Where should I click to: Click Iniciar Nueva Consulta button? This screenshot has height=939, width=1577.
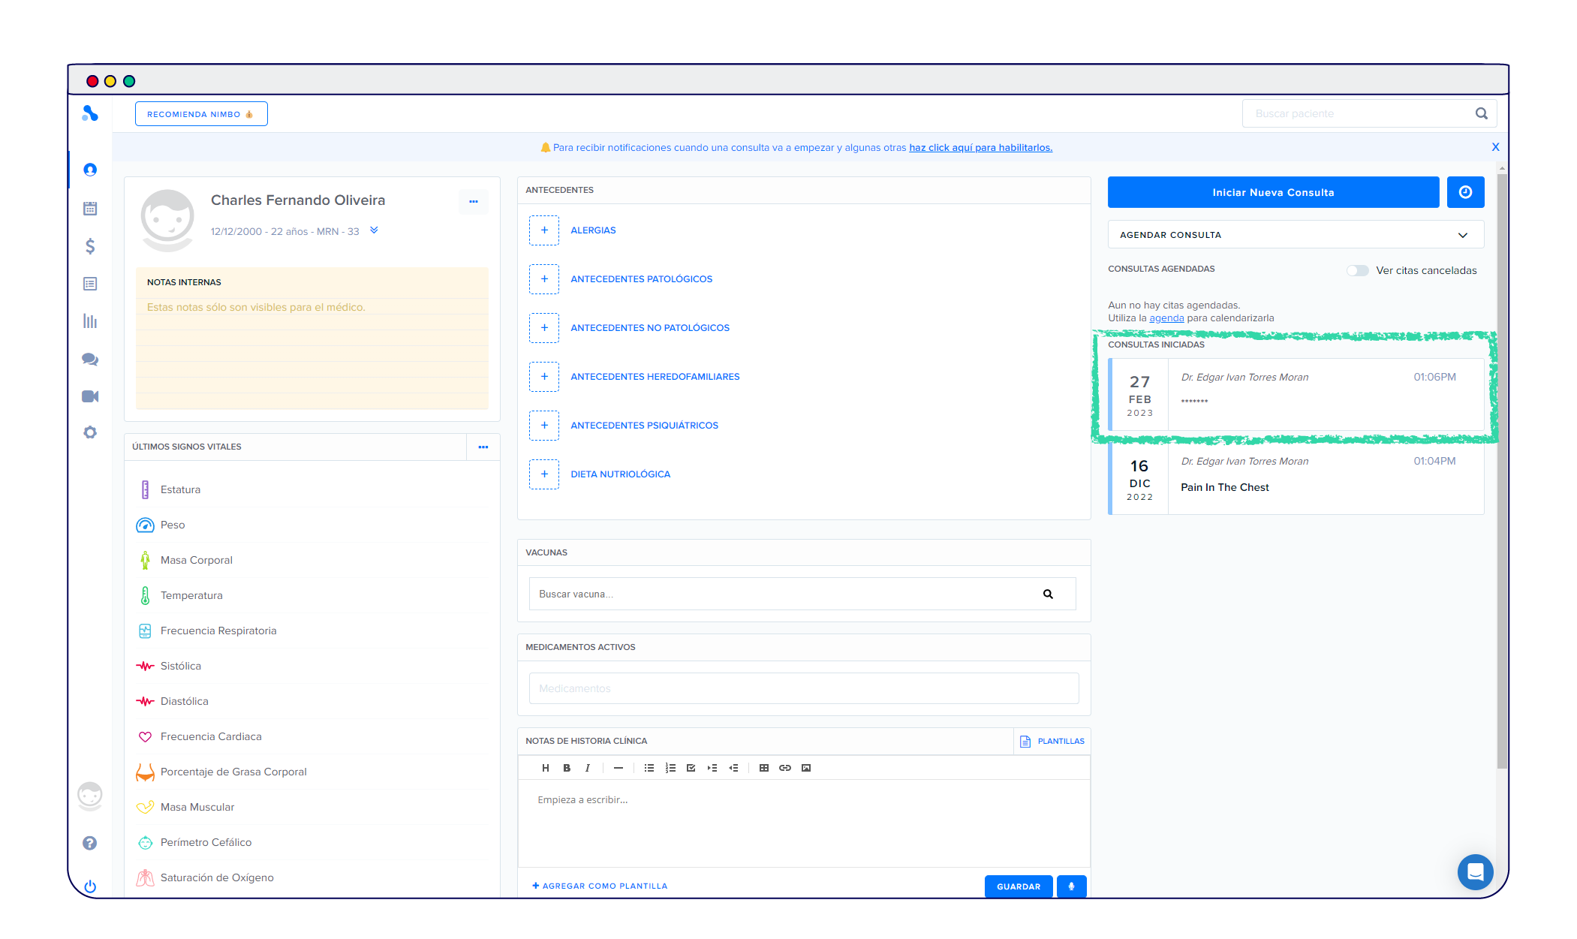tap(1273, 192)
